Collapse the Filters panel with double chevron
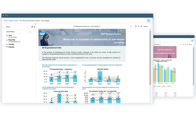Screen dimensions: 196x116 click(x=32, y=27)
